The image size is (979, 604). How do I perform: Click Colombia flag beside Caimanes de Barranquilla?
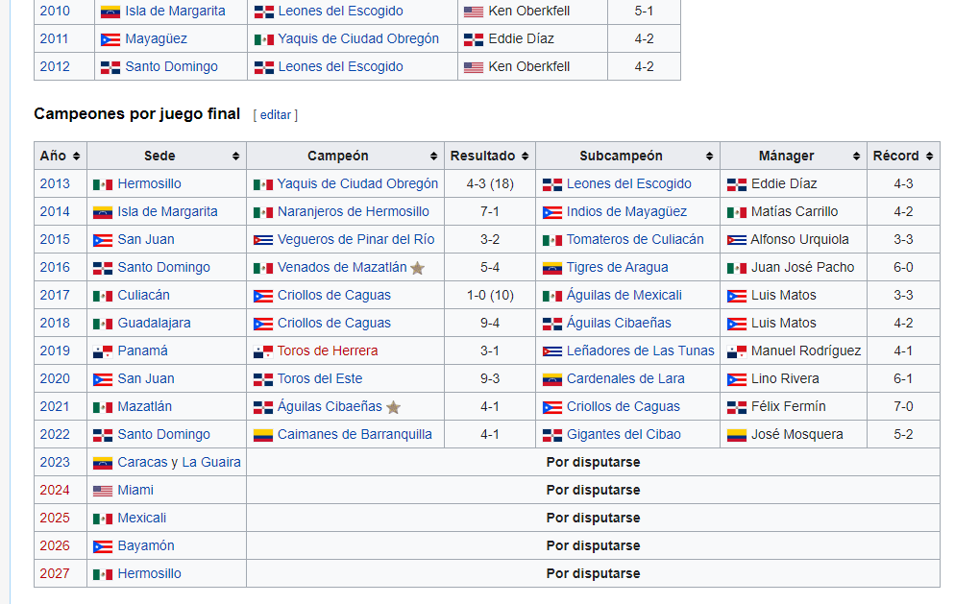point(263,436)
